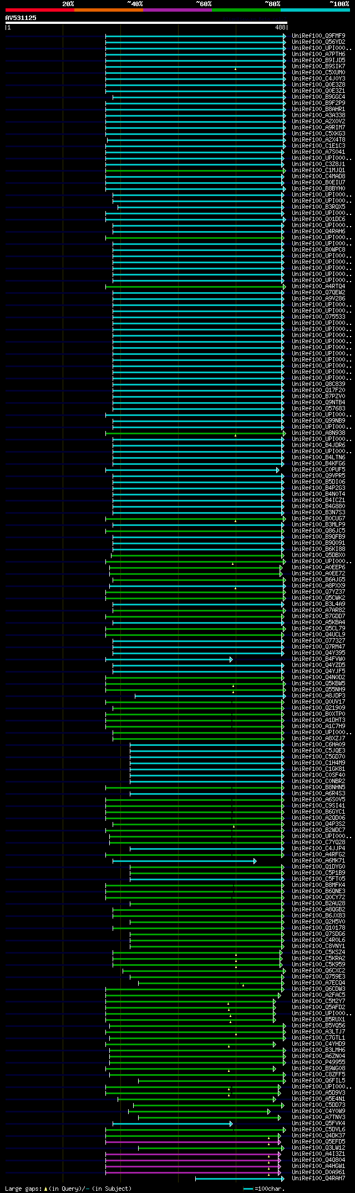Open hit UniRef100_A7ECQ4
The height and width of the screenshot is (1193, 355).
(x=318, y=983)
